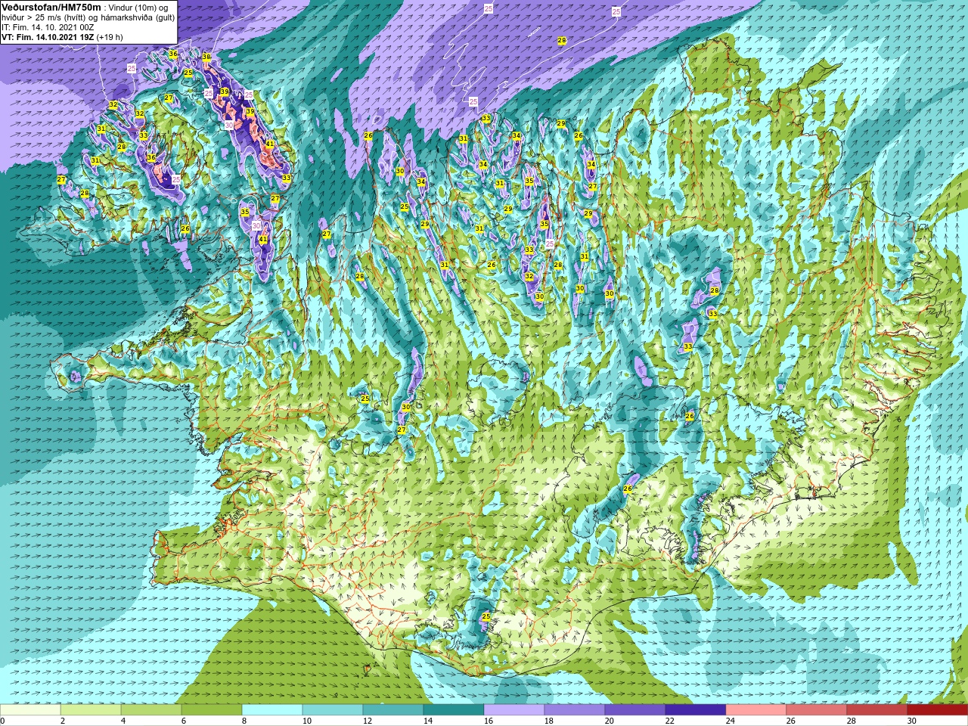This screenshot has width=968, height=726.
Task: Click the "8" tick label on color scale
Action: (x=244, y=721)
